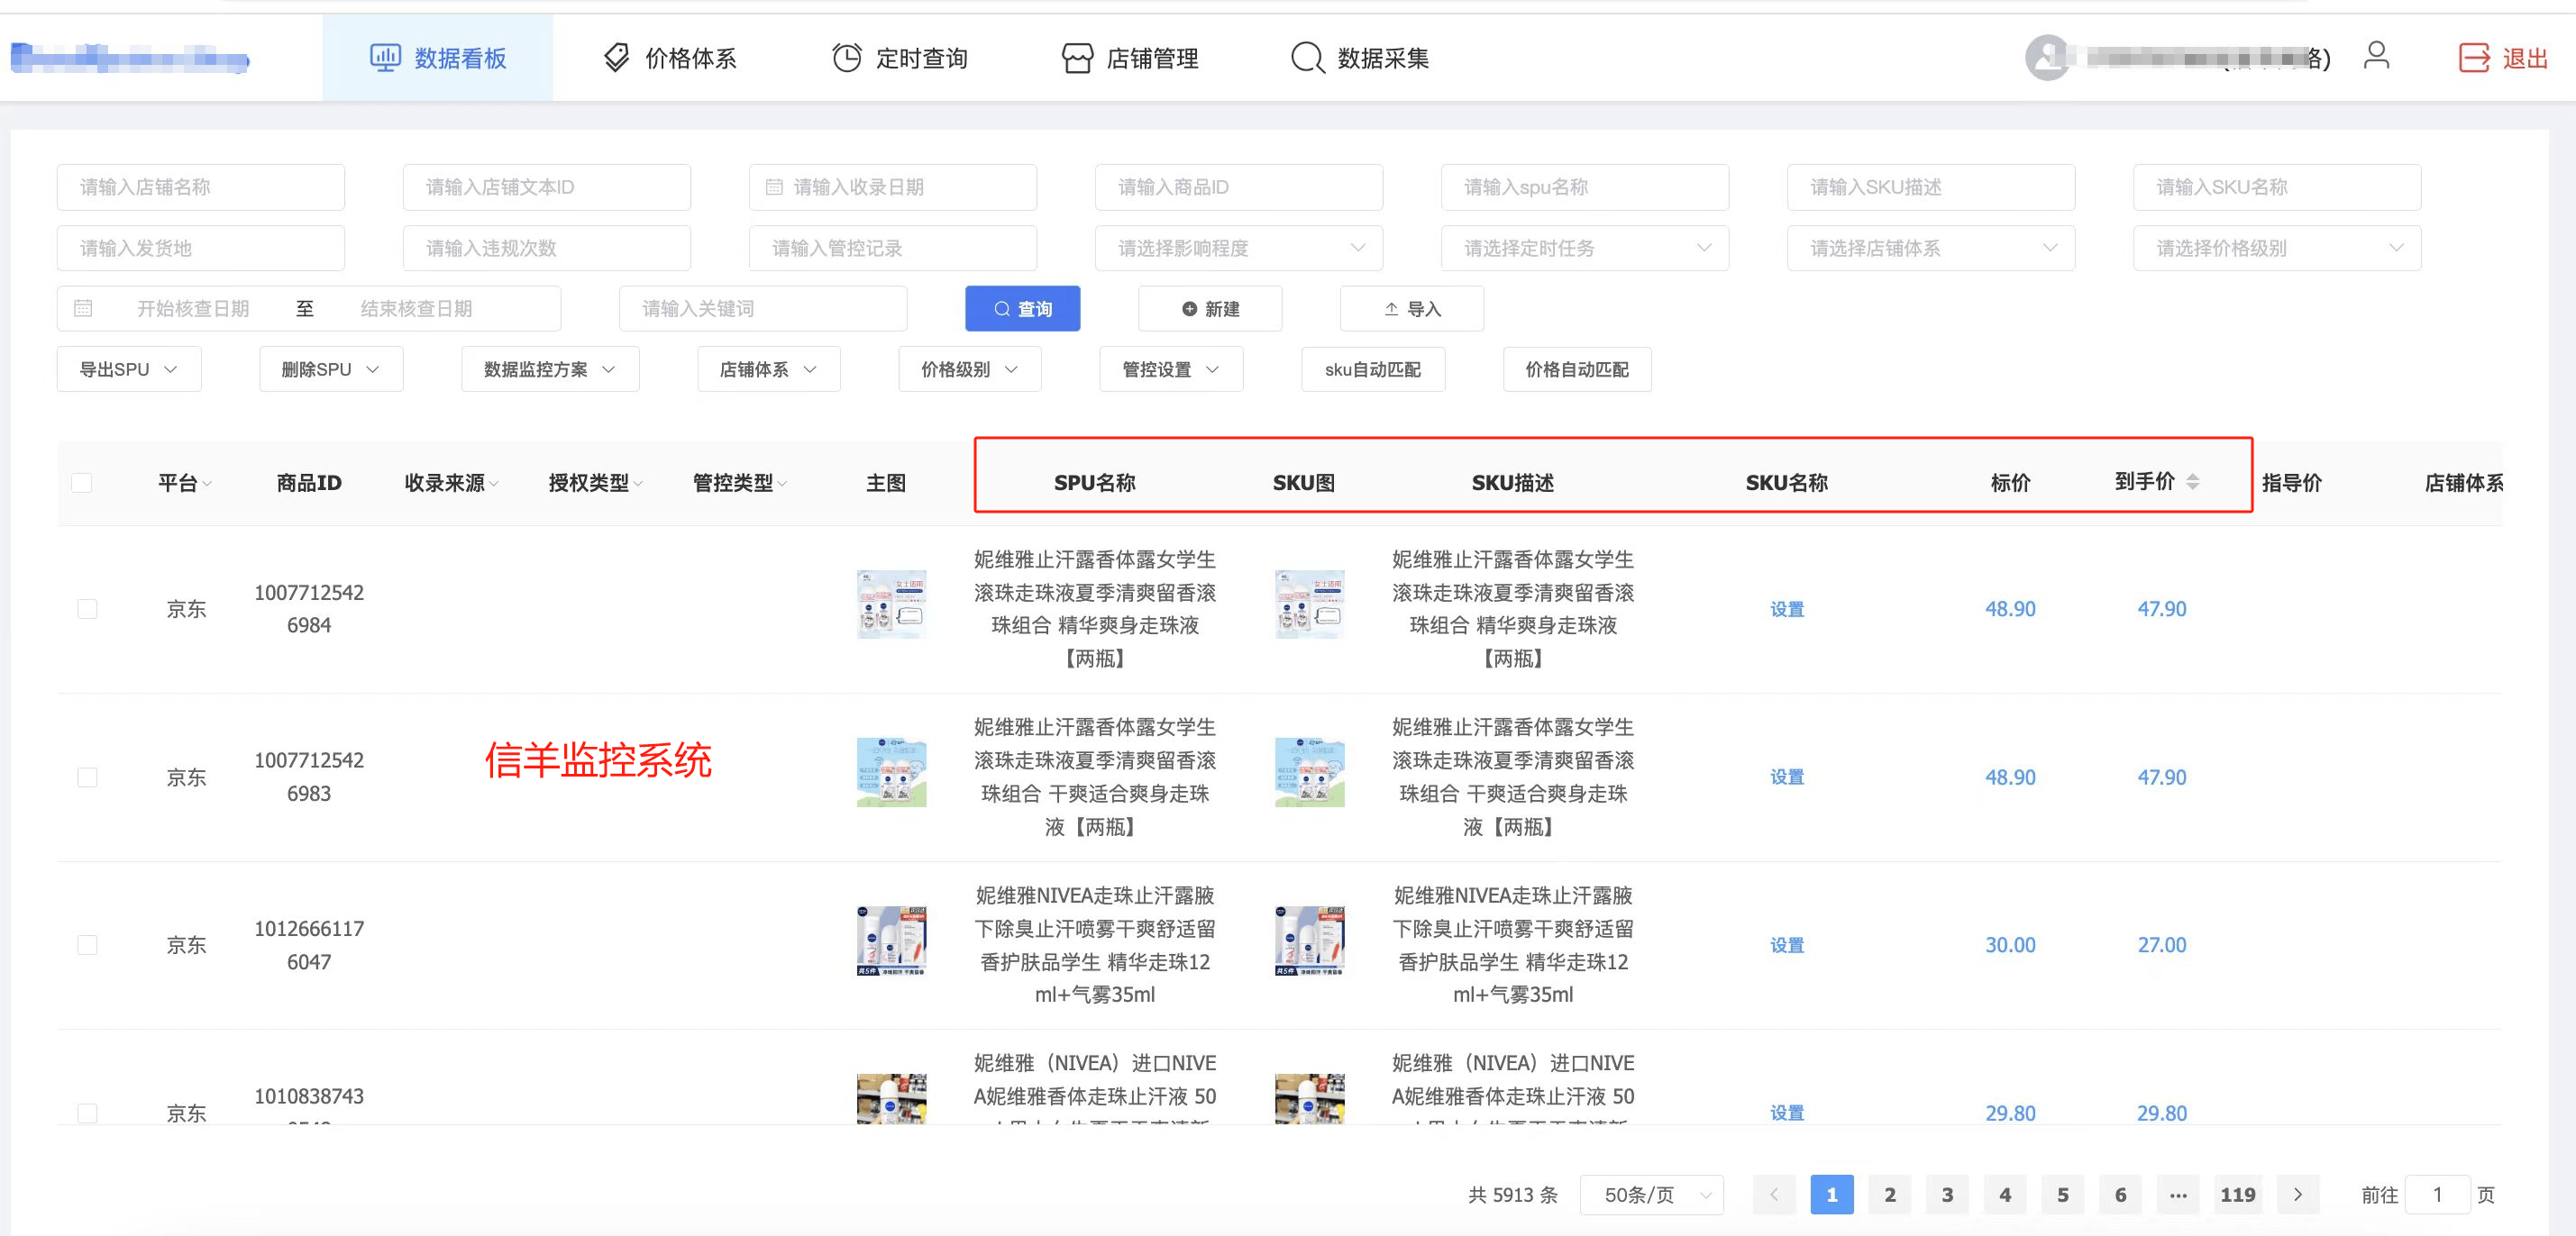This screenshot has height=1236, width=2576.
Task: Filter by the 管控类型 column header
Action: point(739,483)
